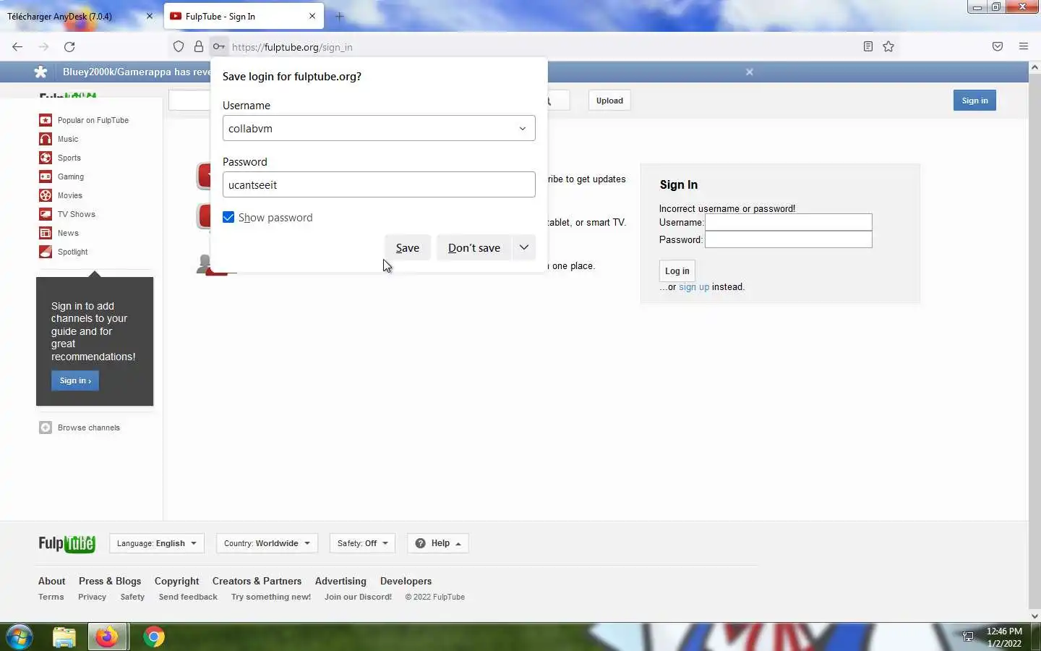Open the Don't save options arrow

[x=524, y=247]
